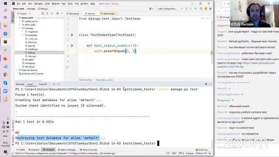The height and width of the screenshot is (157, 279).
Task: Collapse the mainapp folder
Action: (20, 28)
